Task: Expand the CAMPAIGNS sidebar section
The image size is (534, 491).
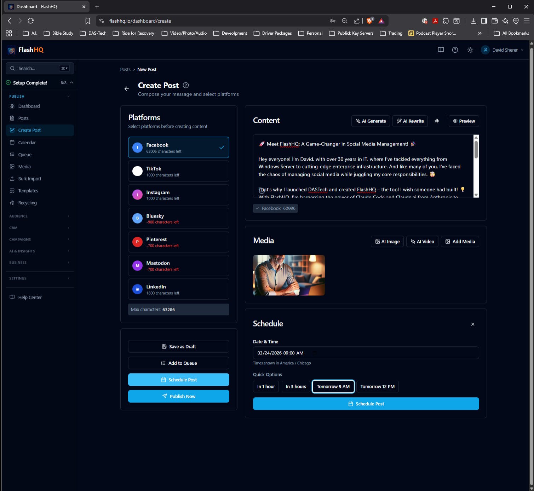Action: click(69, 239)
